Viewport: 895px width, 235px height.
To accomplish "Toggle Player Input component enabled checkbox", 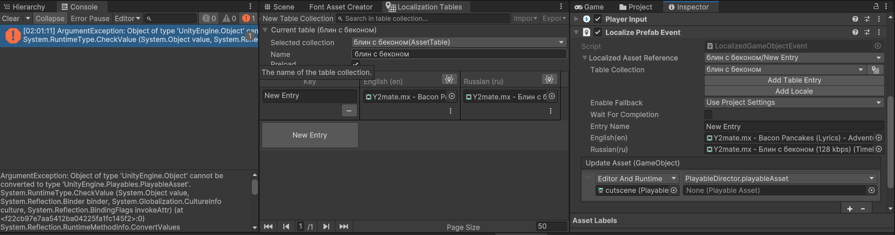I will point(598,19).
